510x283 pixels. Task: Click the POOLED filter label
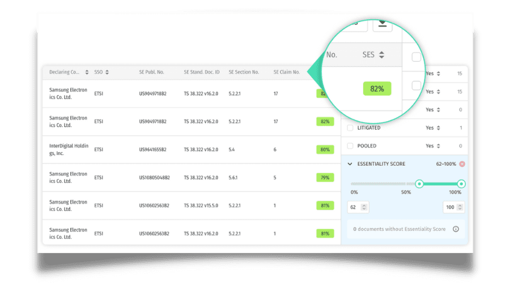(367, 146)
